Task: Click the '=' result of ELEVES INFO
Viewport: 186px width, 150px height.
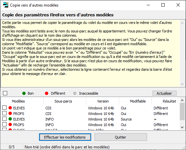Action: (155, 119)
